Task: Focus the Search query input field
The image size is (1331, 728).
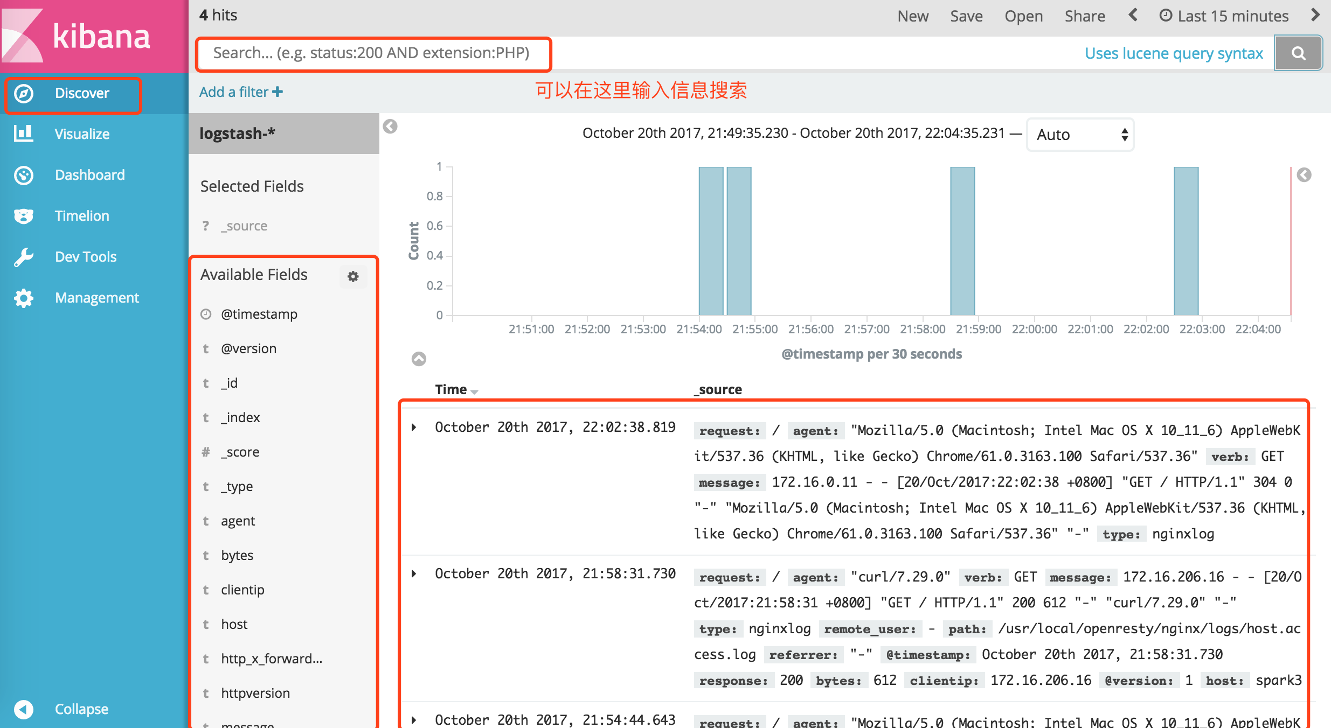Action: (373, 53)
